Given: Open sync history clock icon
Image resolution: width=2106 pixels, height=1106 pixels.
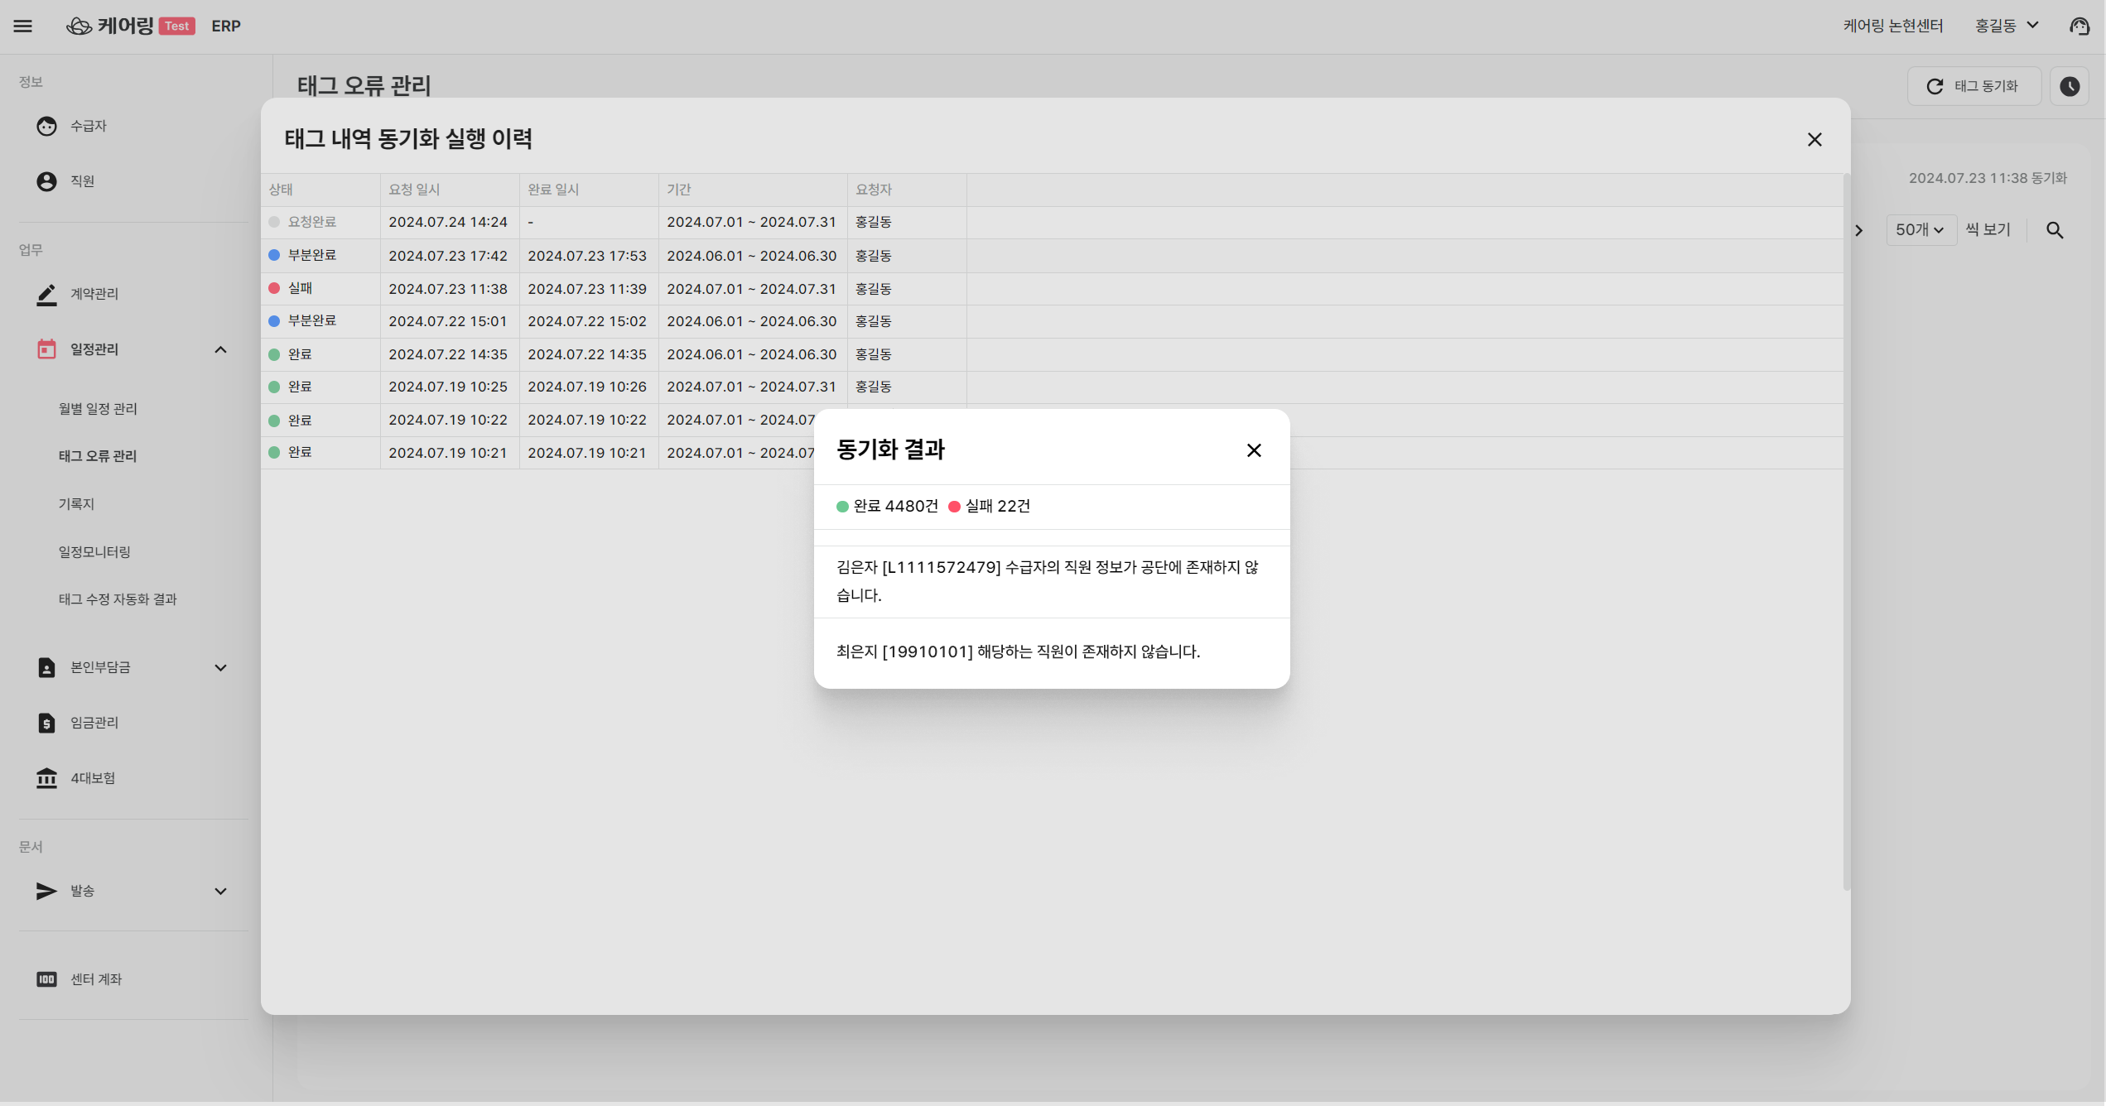Looking at the screenshot, I should pos(2070,86).
